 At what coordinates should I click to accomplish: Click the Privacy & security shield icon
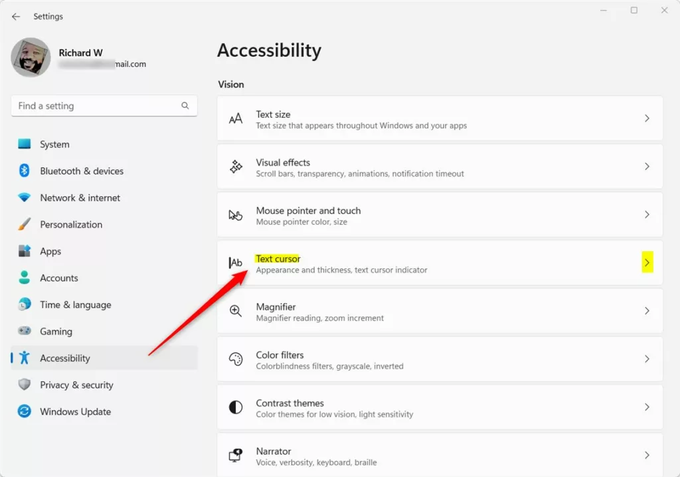[x=25, y=385]
